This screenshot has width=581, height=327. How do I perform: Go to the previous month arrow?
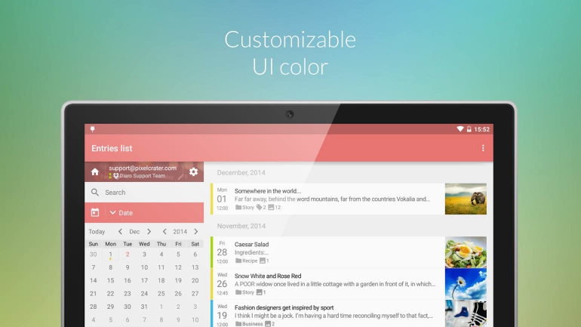pyautogui.click(x=120, y=232)
